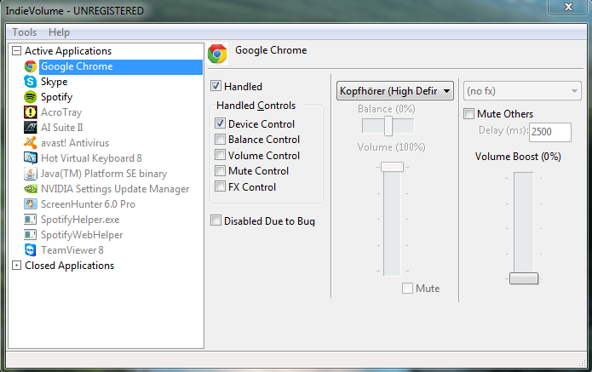The height and width of the screenshot is (372, 592).
Task: Check the Disabled Due to Bug box
Action: (216, 220)
